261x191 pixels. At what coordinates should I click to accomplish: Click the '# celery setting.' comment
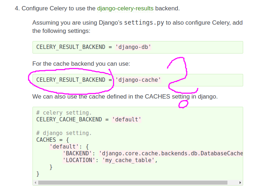[64, 113]
